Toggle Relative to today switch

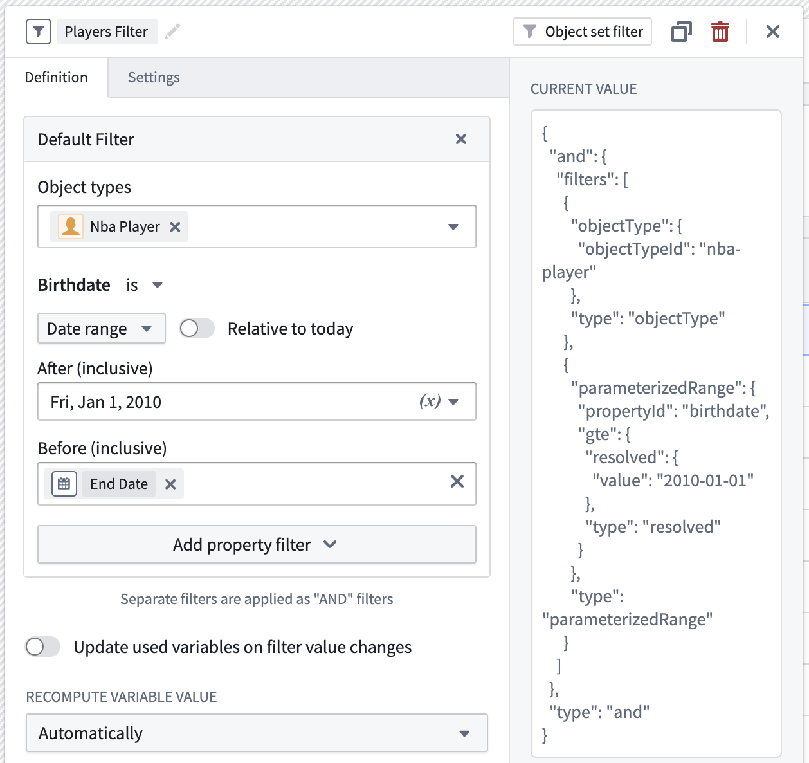[197, 329]
